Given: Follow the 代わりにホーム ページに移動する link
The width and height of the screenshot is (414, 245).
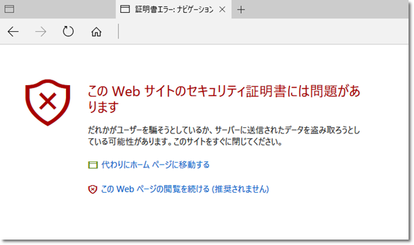Looking at the screenshot, I should 155,165.
